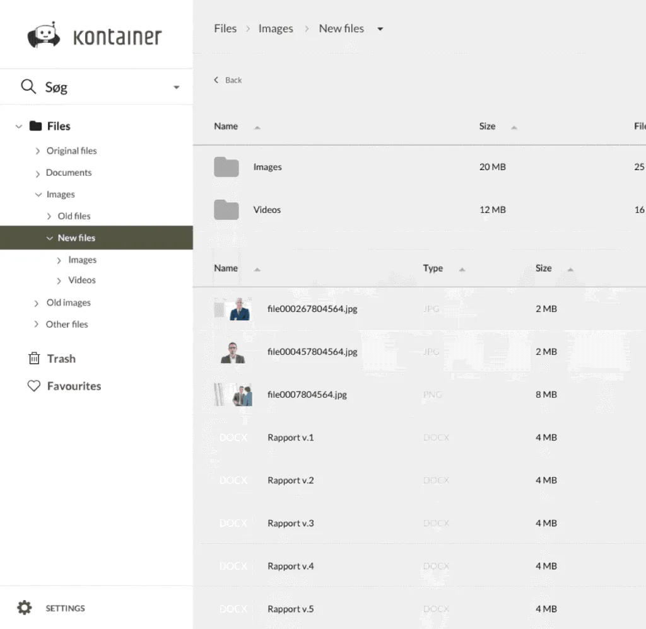Open Rapport v.5 document name

click(290, 609)
